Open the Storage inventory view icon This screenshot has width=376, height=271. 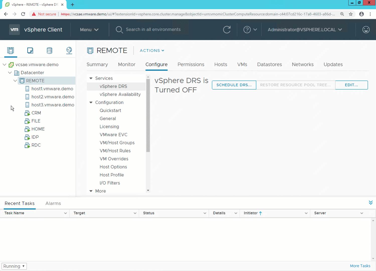pos(49,50)
